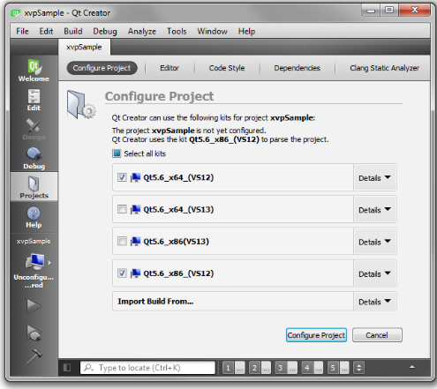Click the Run play button
The width and height of the screenshot is (437, 389).
coord(34,306)
